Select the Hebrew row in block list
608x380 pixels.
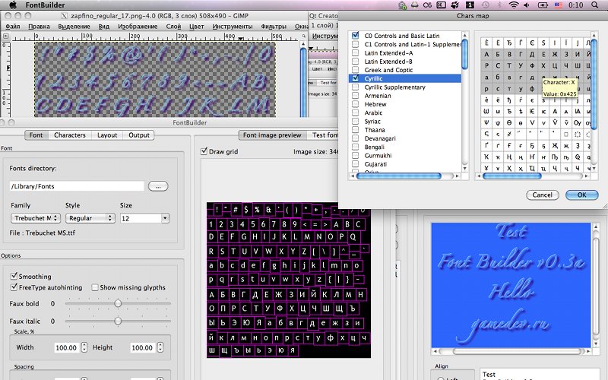coord(405,104)
